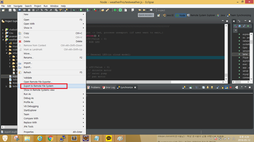Screen dimensions: 254x142
Task: Click the Suspend debug icon
Action: click(29, 10)
